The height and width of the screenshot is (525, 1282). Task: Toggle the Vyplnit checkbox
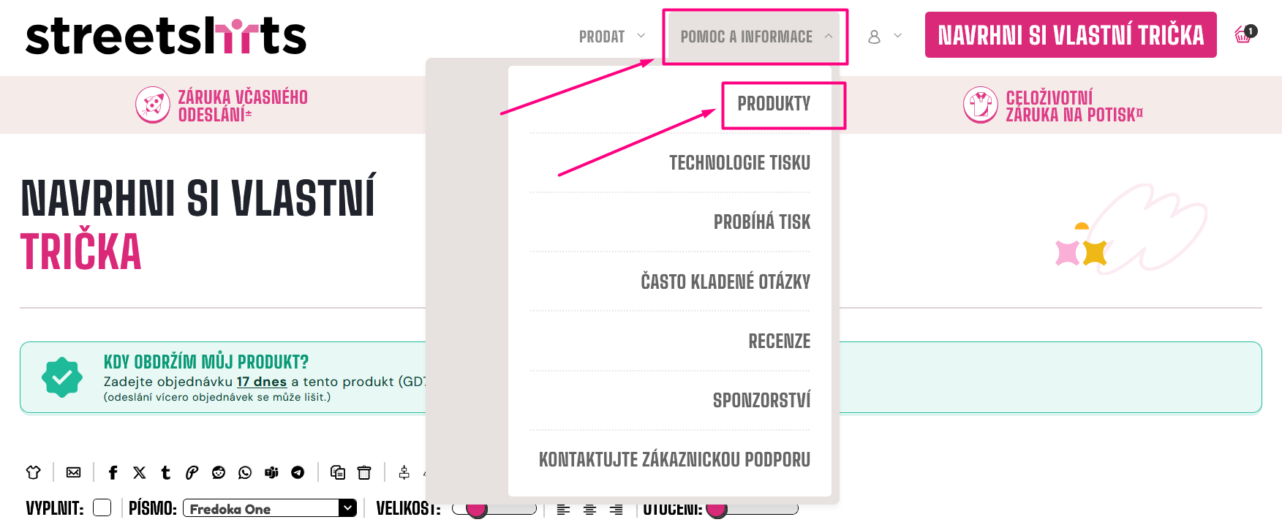coord(102,508)
